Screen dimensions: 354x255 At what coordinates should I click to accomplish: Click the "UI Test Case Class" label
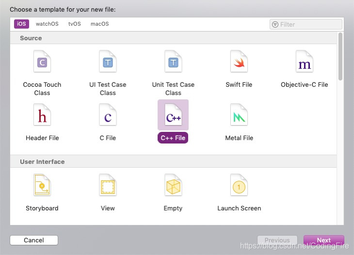(x=108, y=89)
